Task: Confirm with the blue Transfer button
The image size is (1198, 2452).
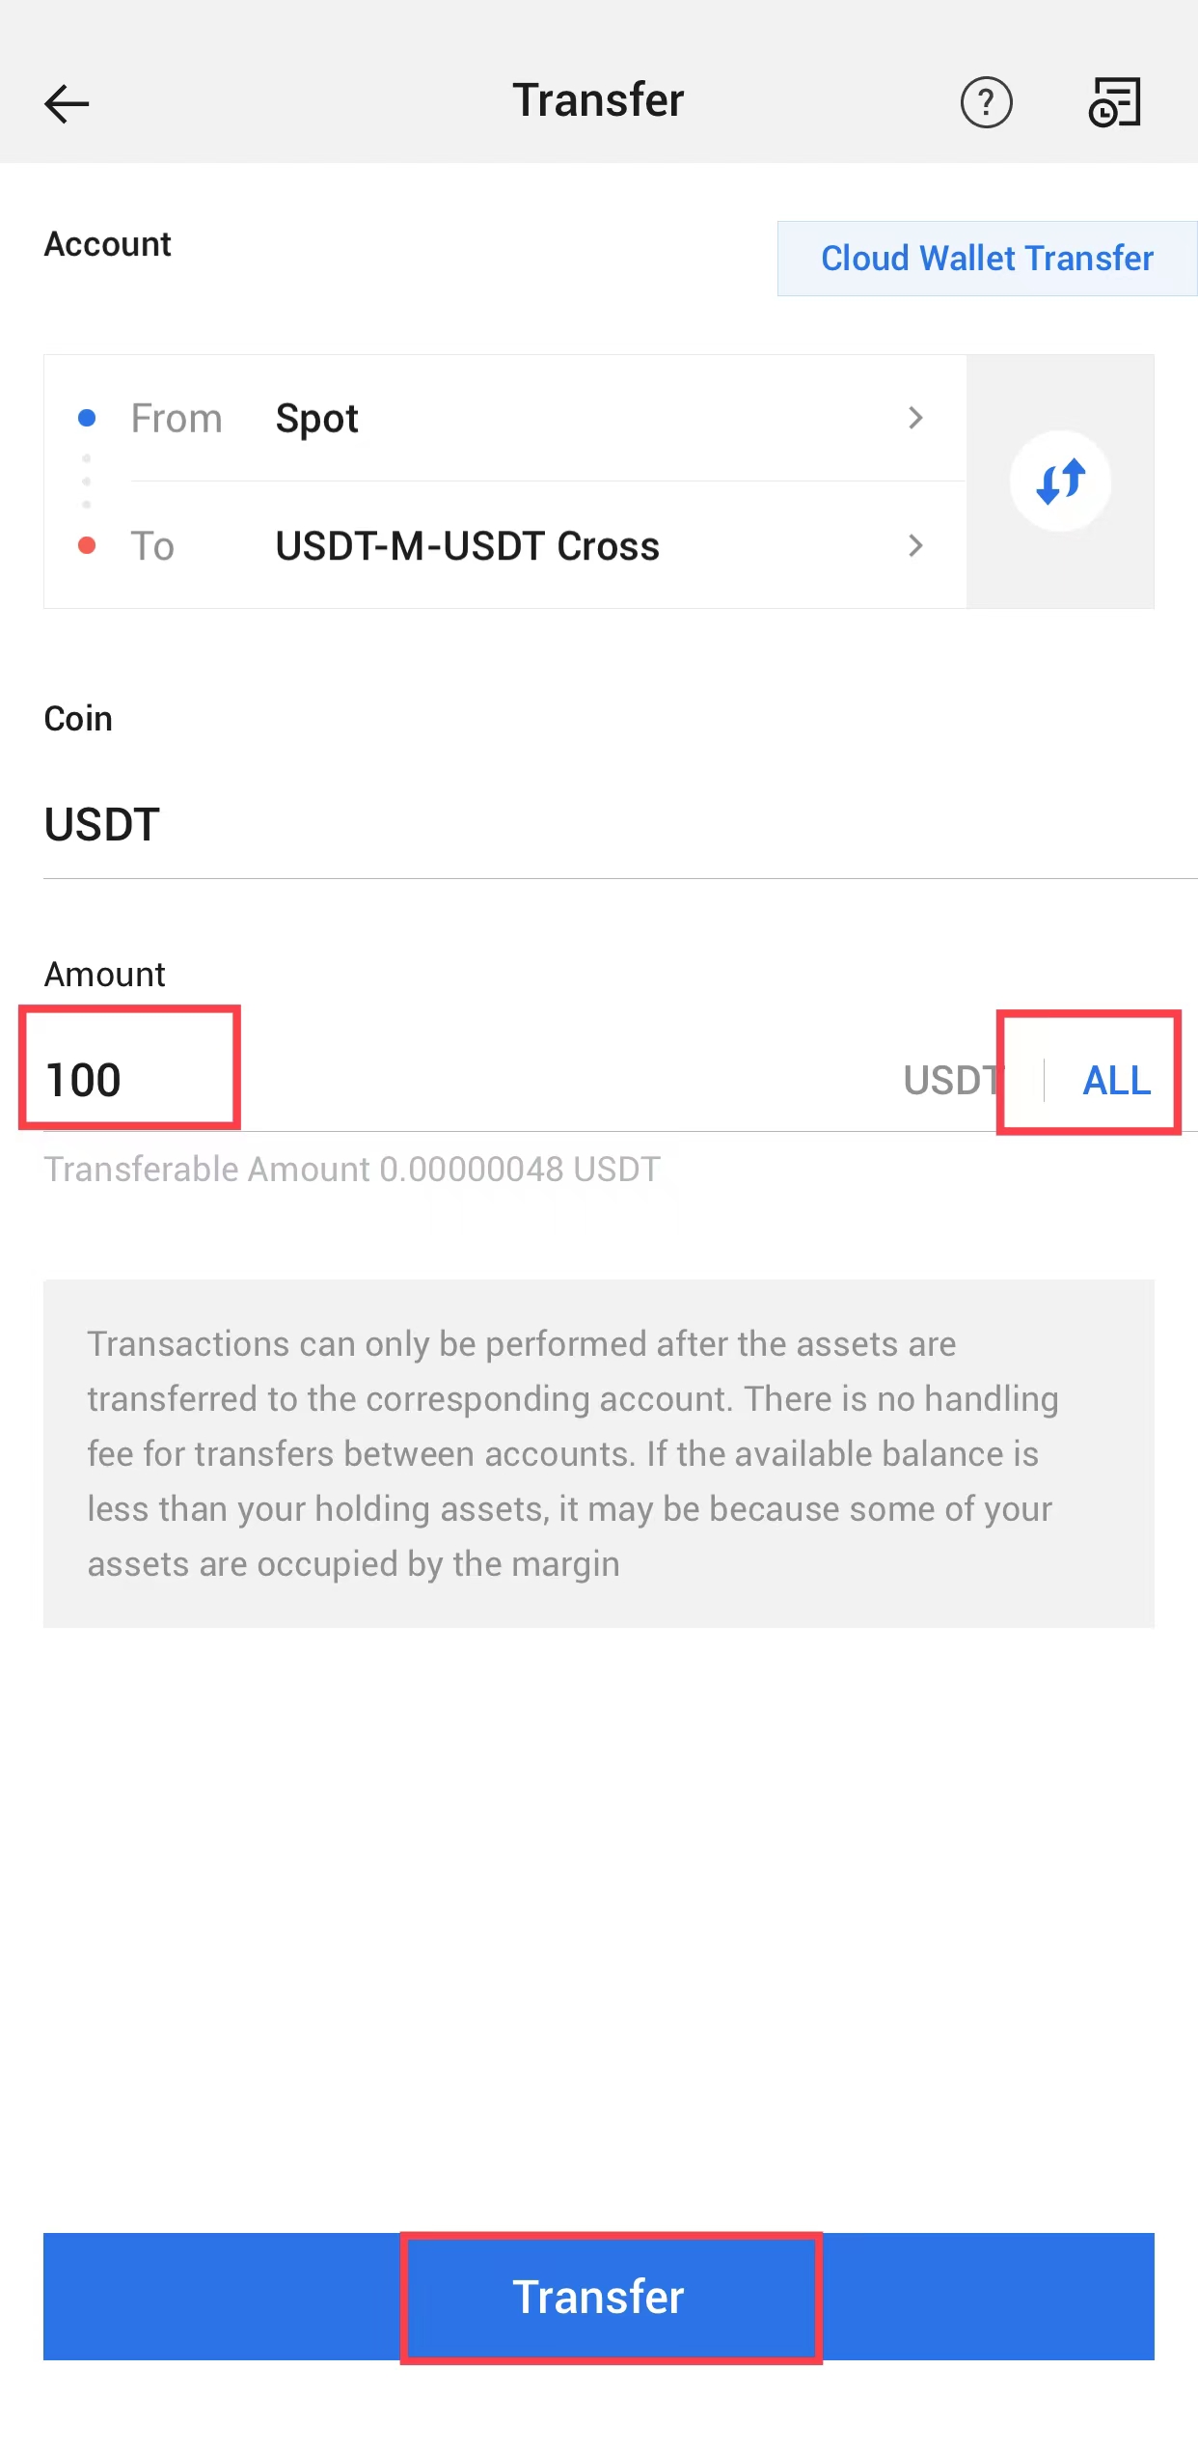Action: click(x=598, y=2296)
